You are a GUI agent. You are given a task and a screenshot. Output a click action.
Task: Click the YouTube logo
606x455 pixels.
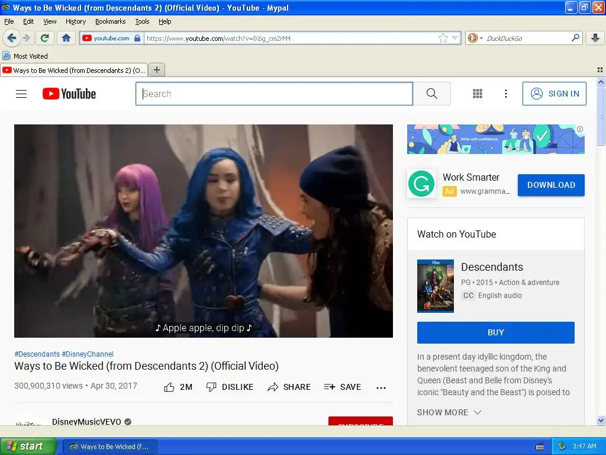pos(69,94)
